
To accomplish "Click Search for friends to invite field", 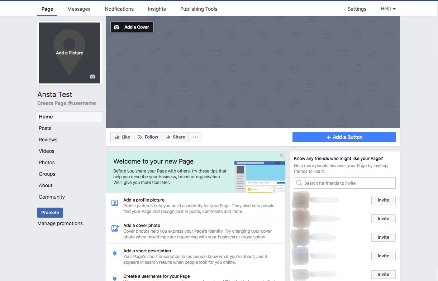I will coord(345,183).
